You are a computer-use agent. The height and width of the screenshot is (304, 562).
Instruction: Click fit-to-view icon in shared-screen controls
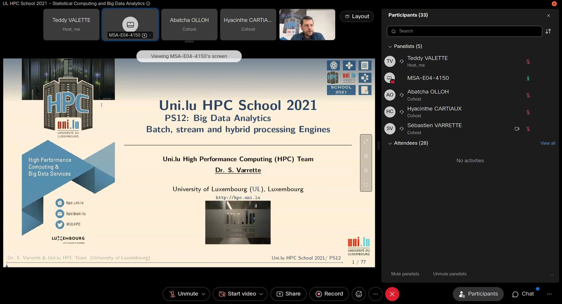(366, 185)
